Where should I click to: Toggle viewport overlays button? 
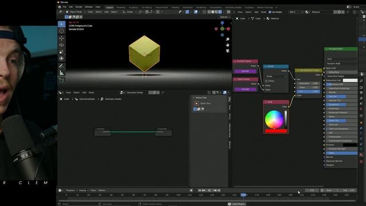pos(196,11)
